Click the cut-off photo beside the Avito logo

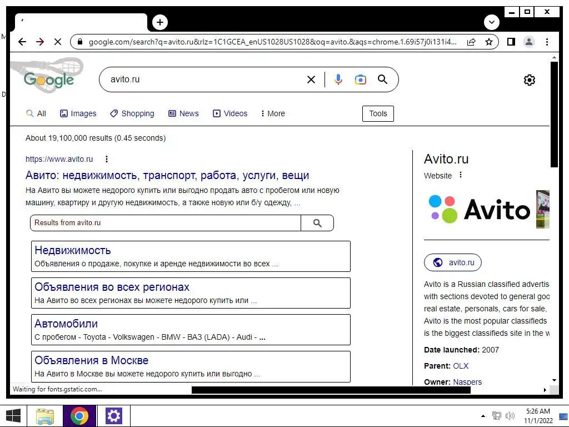point(543,209)
